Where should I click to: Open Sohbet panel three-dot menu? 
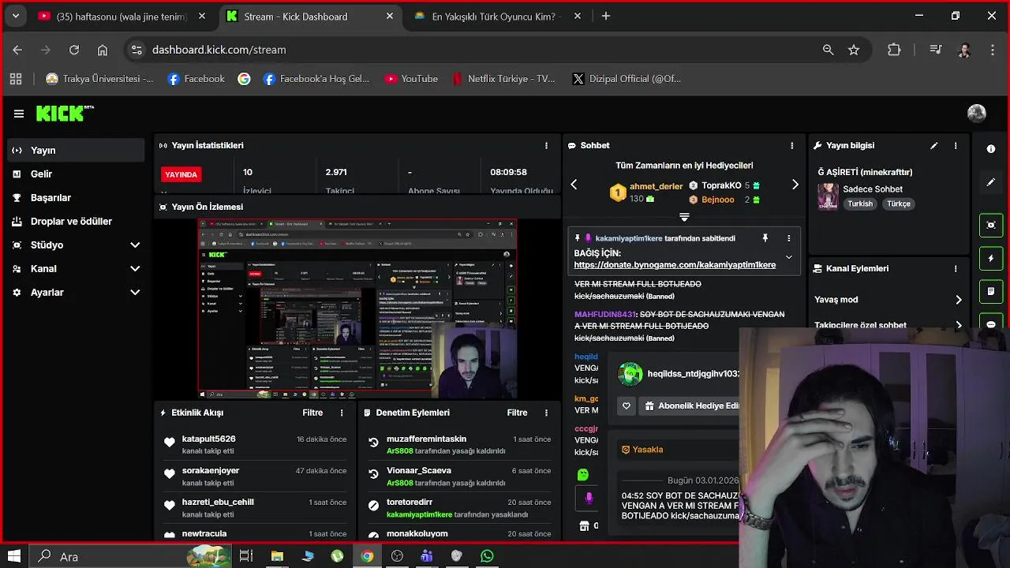792,145
